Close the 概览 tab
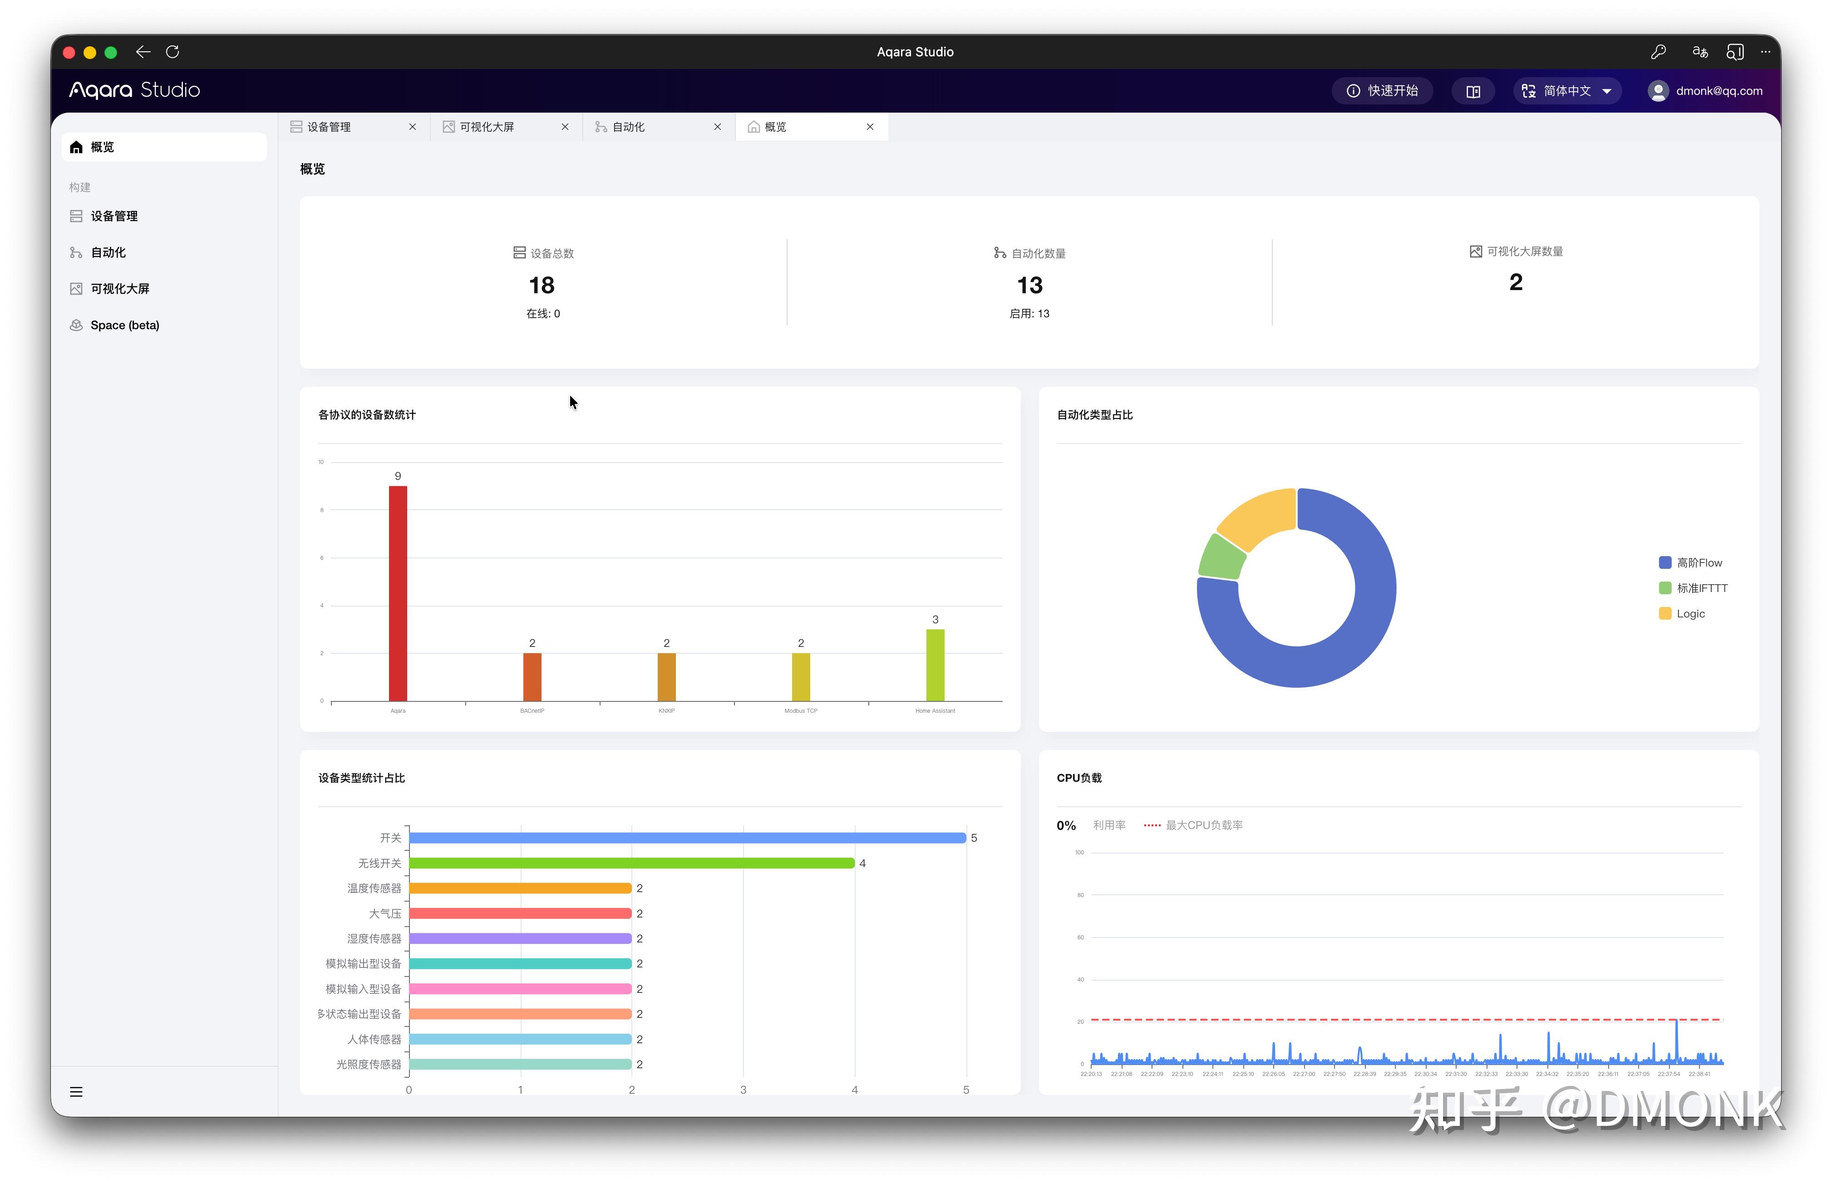Image resolution: width=1832 pixels, height=1184 pixels. pos(870,127)
